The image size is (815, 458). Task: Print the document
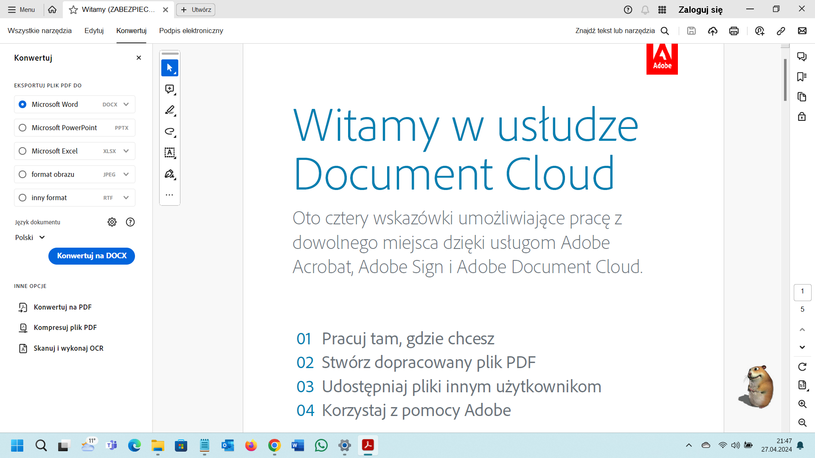734,31
